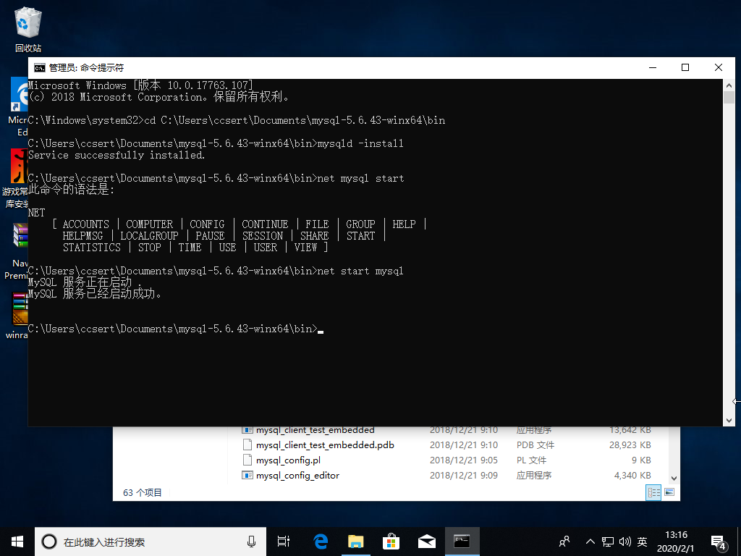Screen dimensions: 741x556
Task: Open Microsoft Store from the taskbar
Action: (x=391, y=542)
